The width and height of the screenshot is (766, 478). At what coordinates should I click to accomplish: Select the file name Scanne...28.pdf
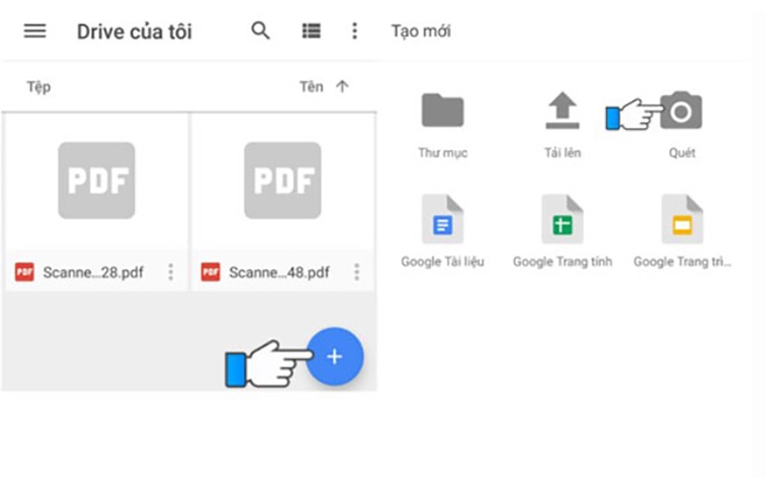[93, 272]
